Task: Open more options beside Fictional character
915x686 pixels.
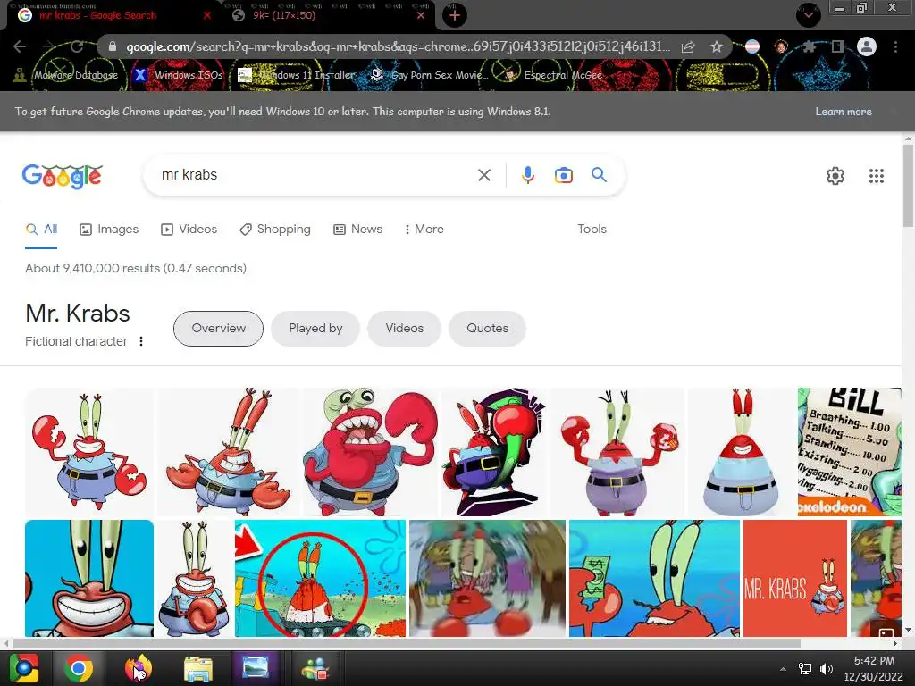Action: [140, 341]
